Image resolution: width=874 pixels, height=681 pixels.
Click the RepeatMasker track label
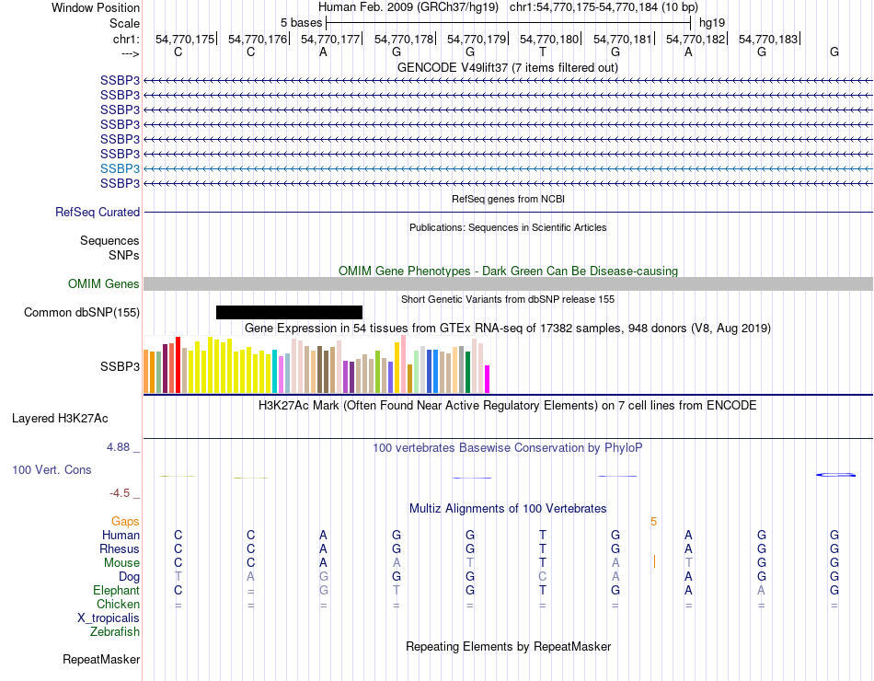tap(101, 659)
